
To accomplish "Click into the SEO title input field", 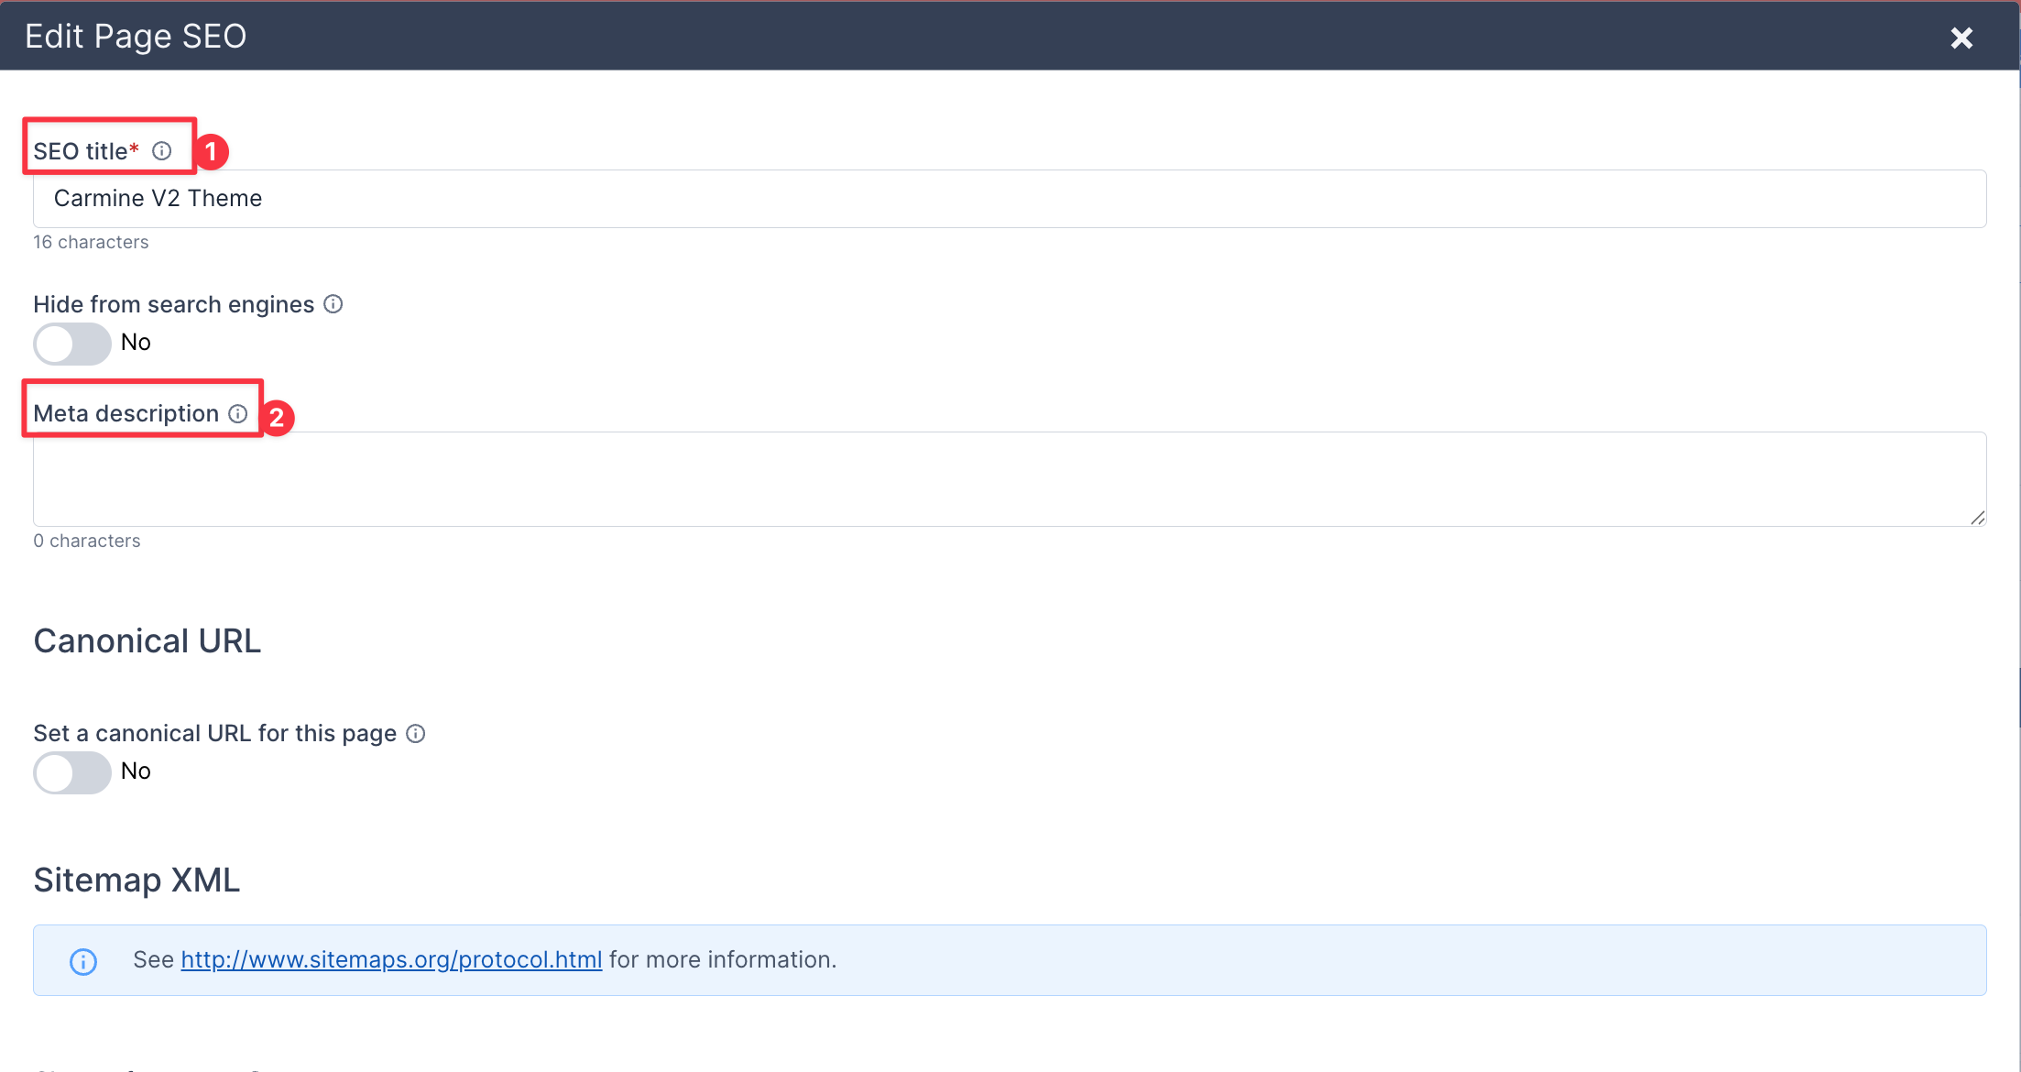I will point(1010,199).
